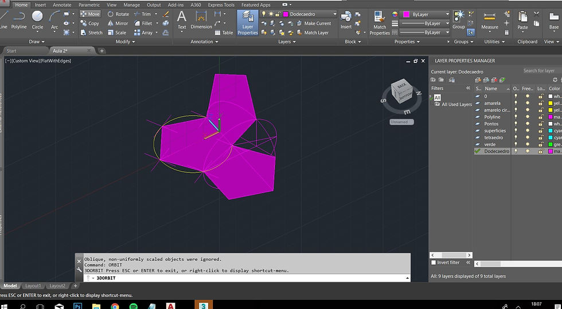Turn off the amarela layer bulb

pos(516,104)
